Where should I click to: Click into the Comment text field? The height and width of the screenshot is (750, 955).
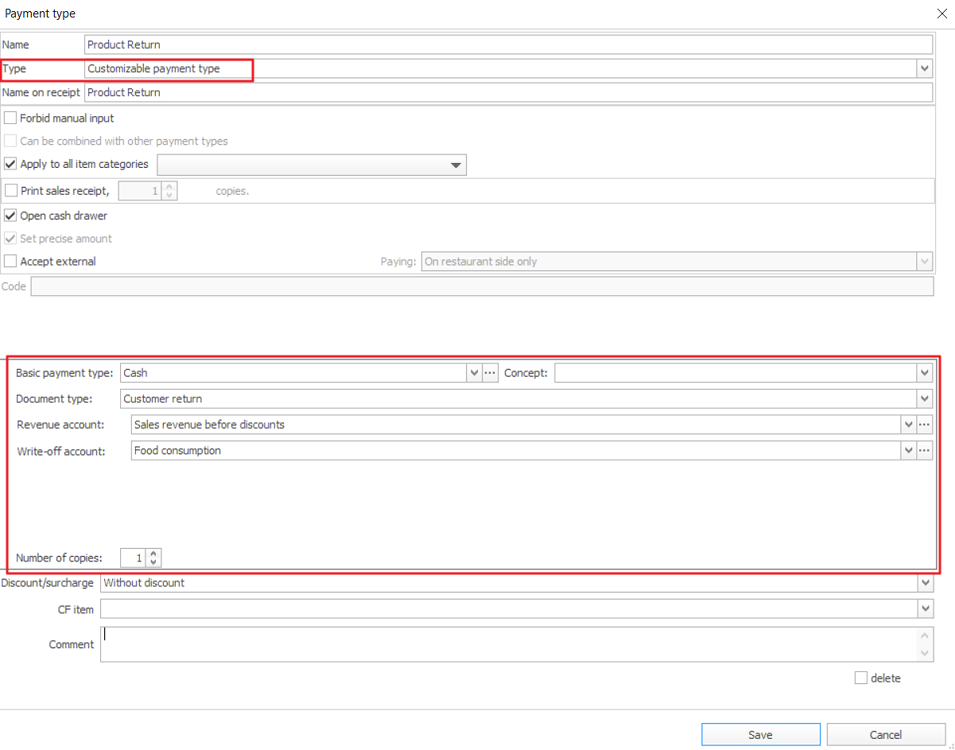pos(509,644)
